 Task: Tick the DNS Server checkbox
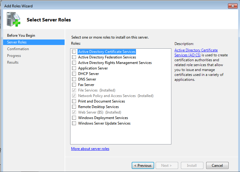pyautogui.click(x=74, y=79)
